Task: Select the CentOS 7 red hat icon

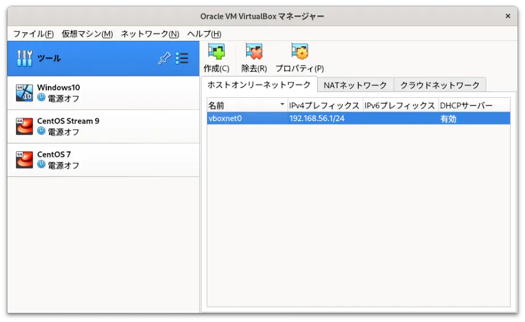Action: 24,159
